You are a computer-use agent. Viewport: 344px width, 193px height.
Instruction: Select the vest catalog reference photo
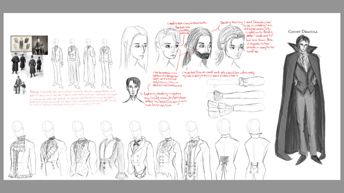coord(21,44)
